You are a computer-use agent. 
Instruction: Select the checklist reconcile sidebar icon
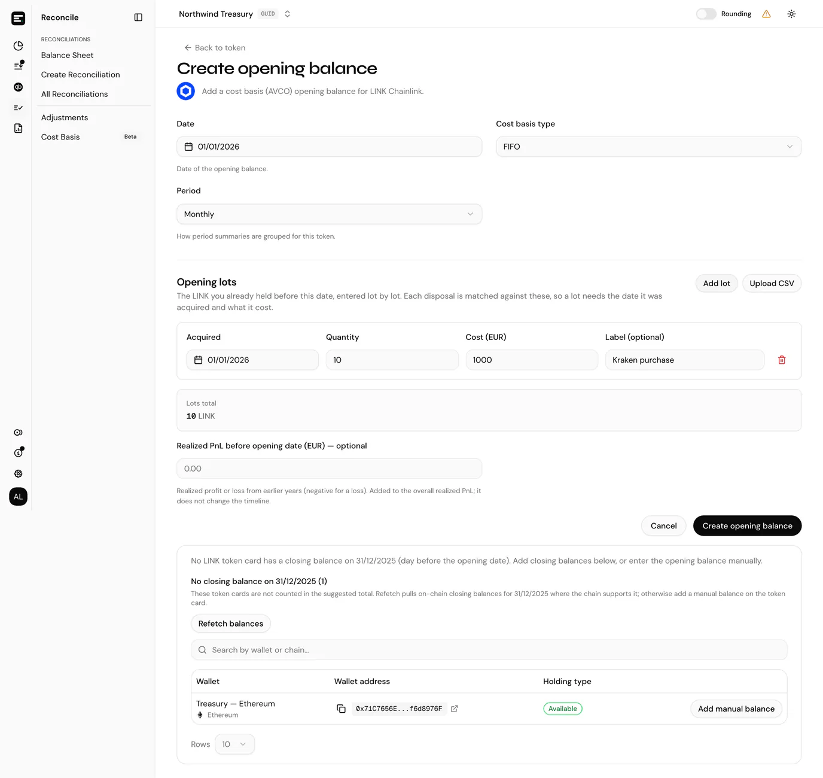coord(19,108)
